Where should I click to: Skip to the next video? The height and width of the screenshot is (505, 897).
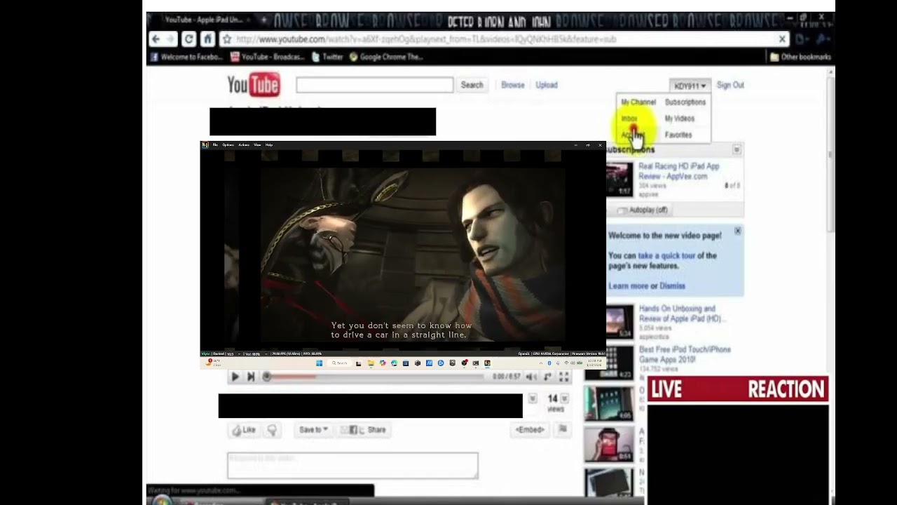pyautogui.click(x=250, y=377)
